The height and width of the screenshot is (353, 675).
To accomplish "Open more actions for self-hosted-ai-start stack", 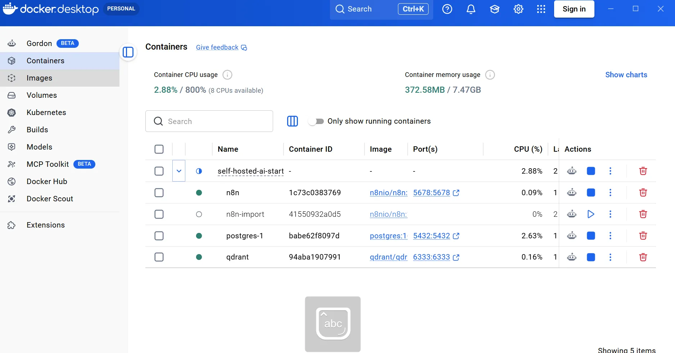I will (610, 171).
